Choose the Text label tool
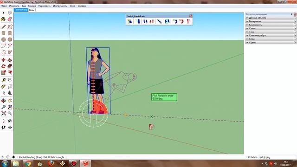This screenshot has height=167, width=297. tap(10, 87)
